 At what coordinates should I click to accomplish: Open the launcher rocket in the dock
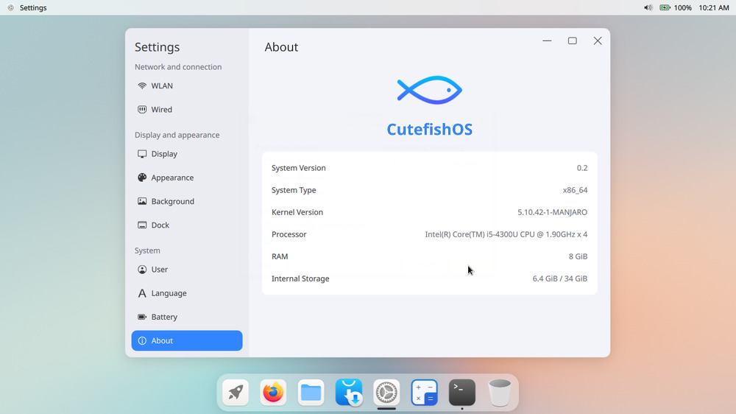pos(236,392)
